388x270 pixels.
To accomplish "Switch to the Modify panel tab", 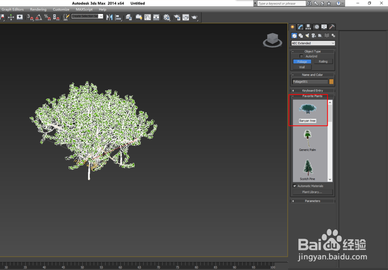I will coord(300,27).
